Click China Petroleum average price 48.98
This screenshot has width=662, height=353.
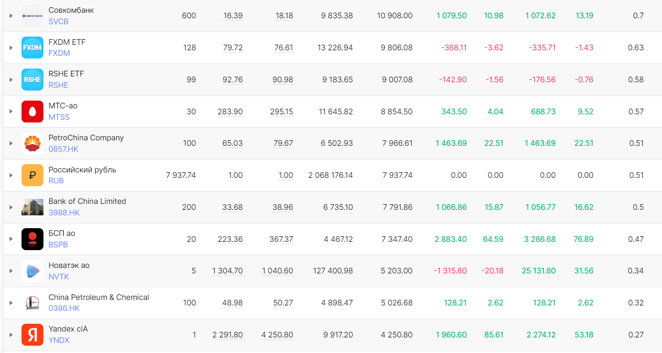tap(233, 303)
